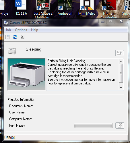
Task: Click the Document Name label
Action: [x=21, y=106]
